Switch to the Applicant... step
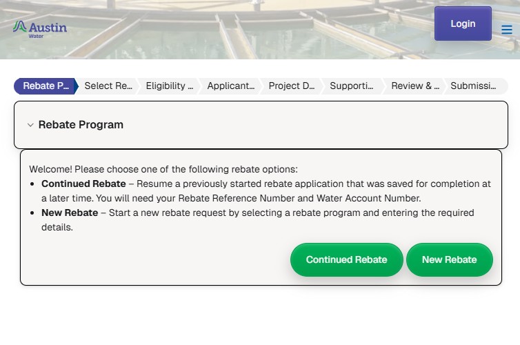This screenshot has height=345, width=520. [231, 86]
